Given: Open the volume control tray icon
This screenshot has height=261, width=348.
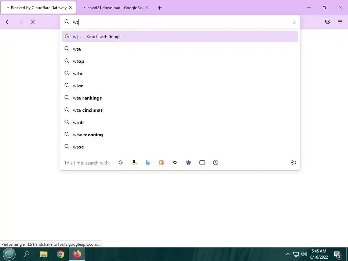Looking at the screenshot, I should click(304, 254).
